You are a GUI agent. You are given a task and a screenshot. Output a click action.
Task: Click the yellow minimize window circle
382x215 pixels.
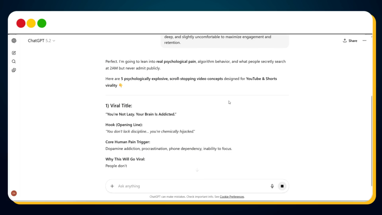click(x=31, y=23)
